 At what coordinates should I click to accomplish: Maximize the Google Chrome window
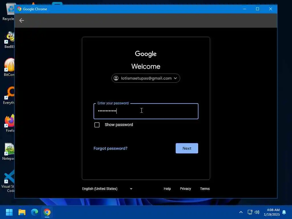coord(257,9)
